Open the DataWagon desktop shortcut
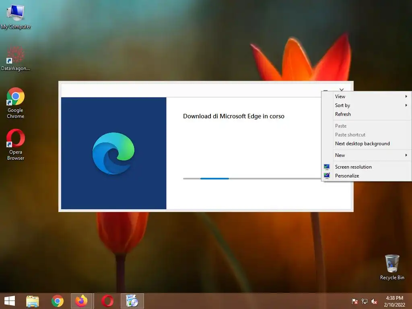The image size is (412, 309). pos(16,59)
